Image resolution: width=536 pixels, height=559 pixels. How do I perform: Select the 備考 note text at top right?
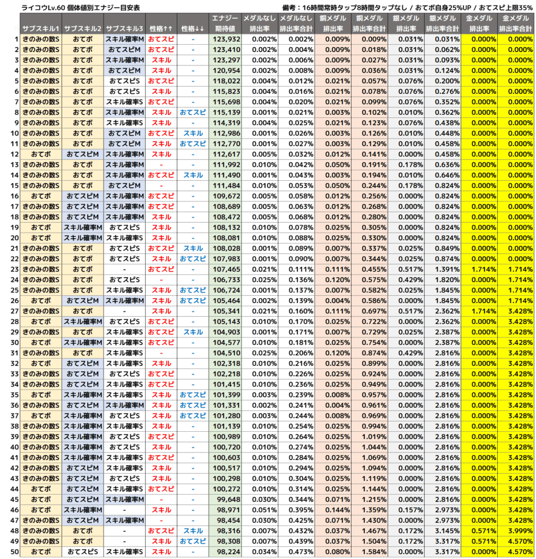(407, 8)
